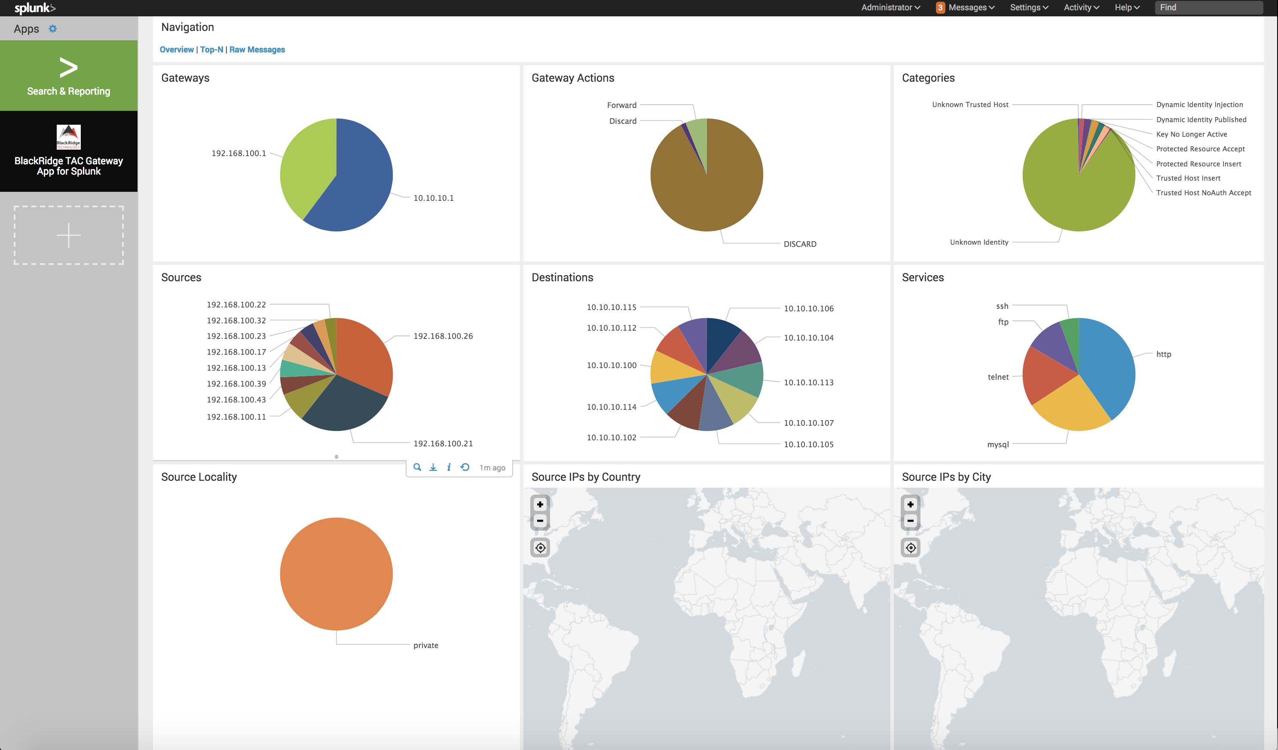
Task: Reset Source IPs by Country map view
Action: tap(540, 548)
